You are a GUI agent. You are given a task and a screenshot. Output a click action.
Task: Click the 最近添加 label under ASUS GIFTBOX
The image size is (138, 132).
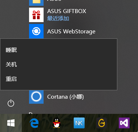pyautogui.click(x=58, y=18)
